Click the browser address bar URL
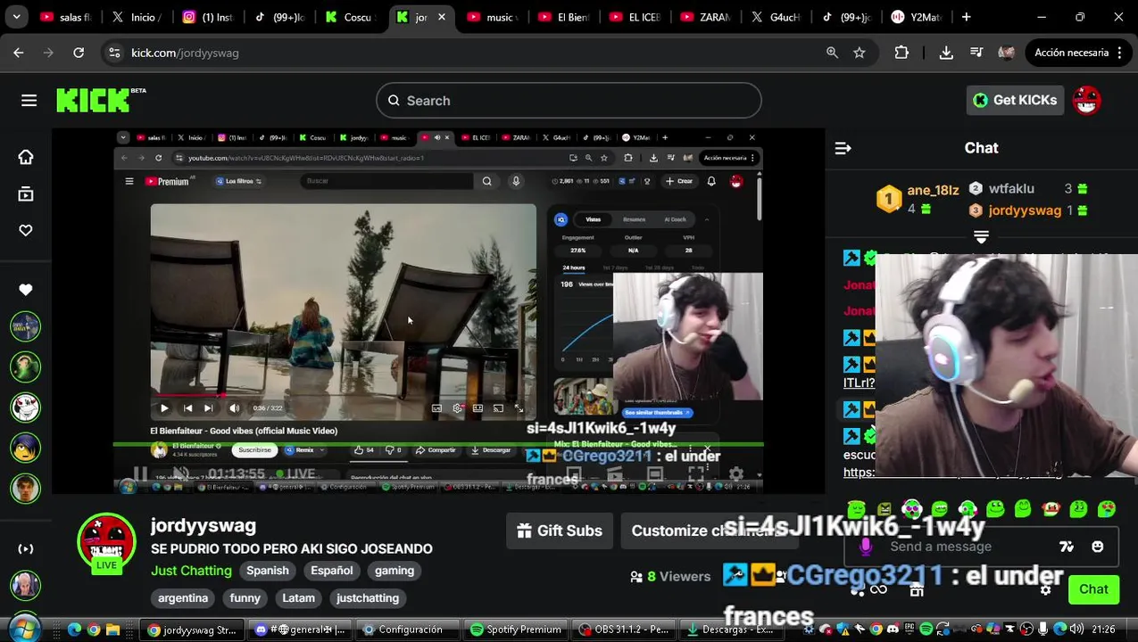Viewport: 1138px width, 642px height. pos(185,53)
